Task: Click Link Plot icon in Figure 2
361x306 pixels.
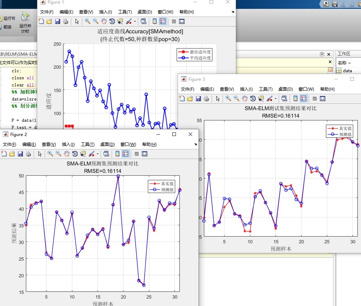Action: pyautogui.click(x=106, y=154)
